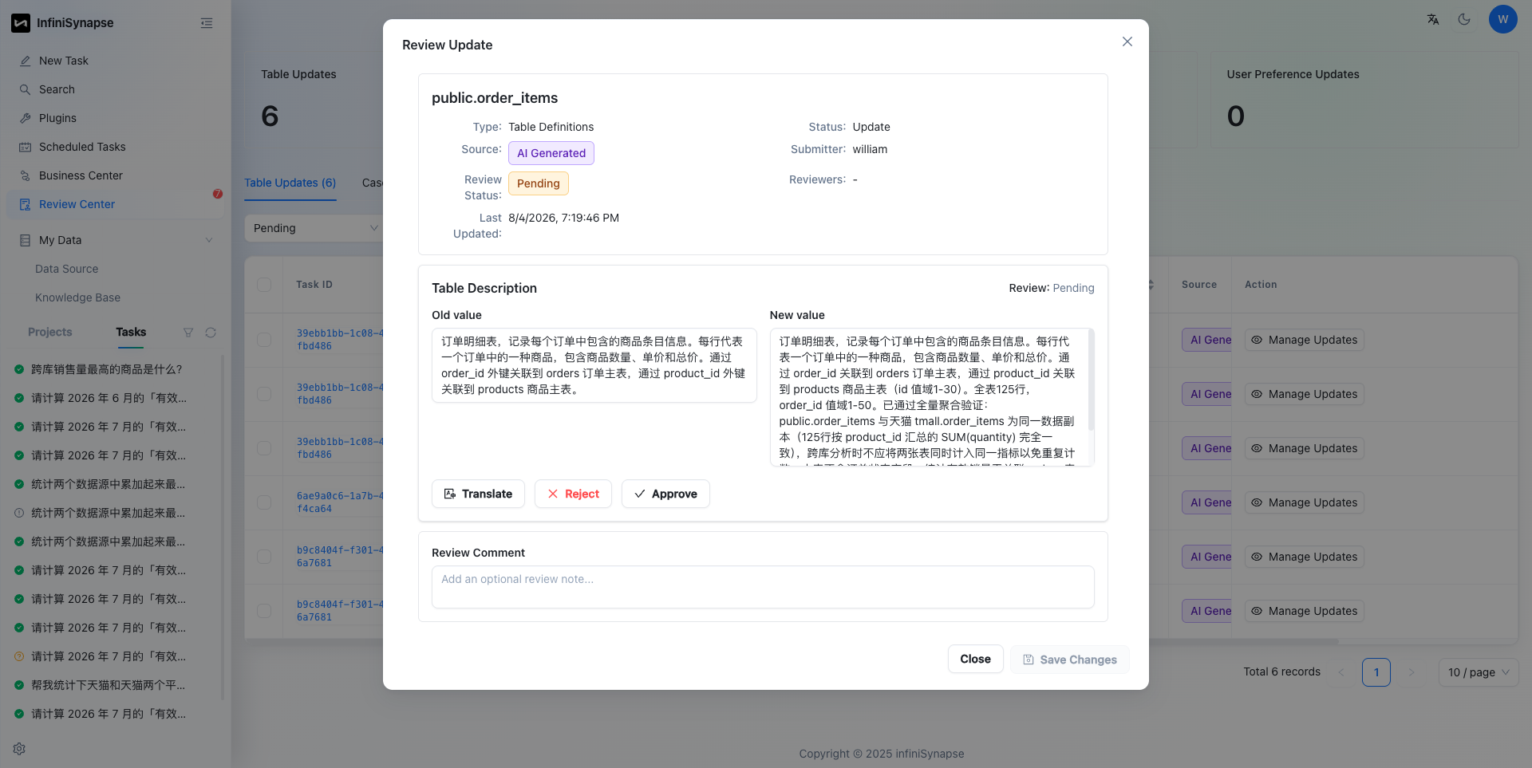
Task: Open New Task in the sidebar
Action: [x=64, y=61]
